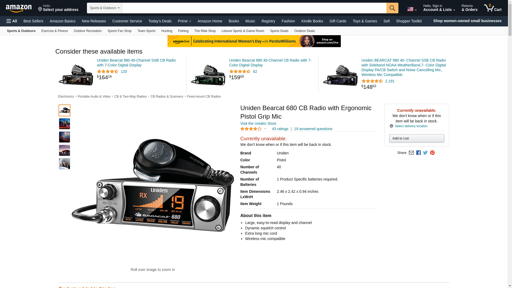Share product on Twitter icon
Image resolution: width=512 pixels, height=288 pixels.
(x=425, y=153)
